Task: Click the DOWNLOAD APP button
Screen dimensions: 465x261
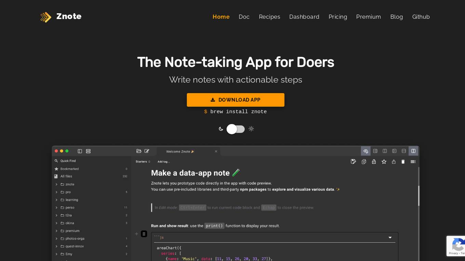Action: 236,100
